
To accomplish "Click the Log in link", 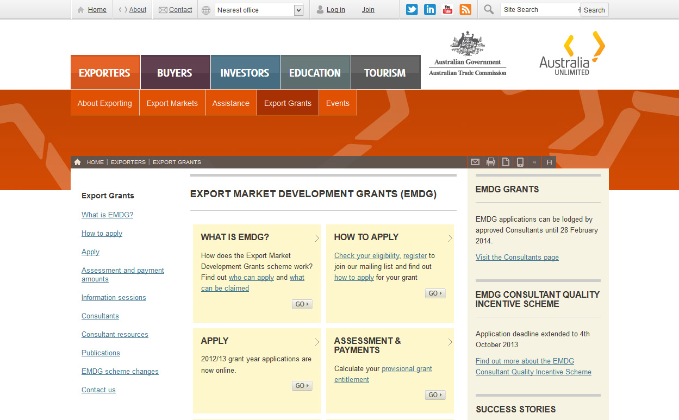I will point(336,10).
